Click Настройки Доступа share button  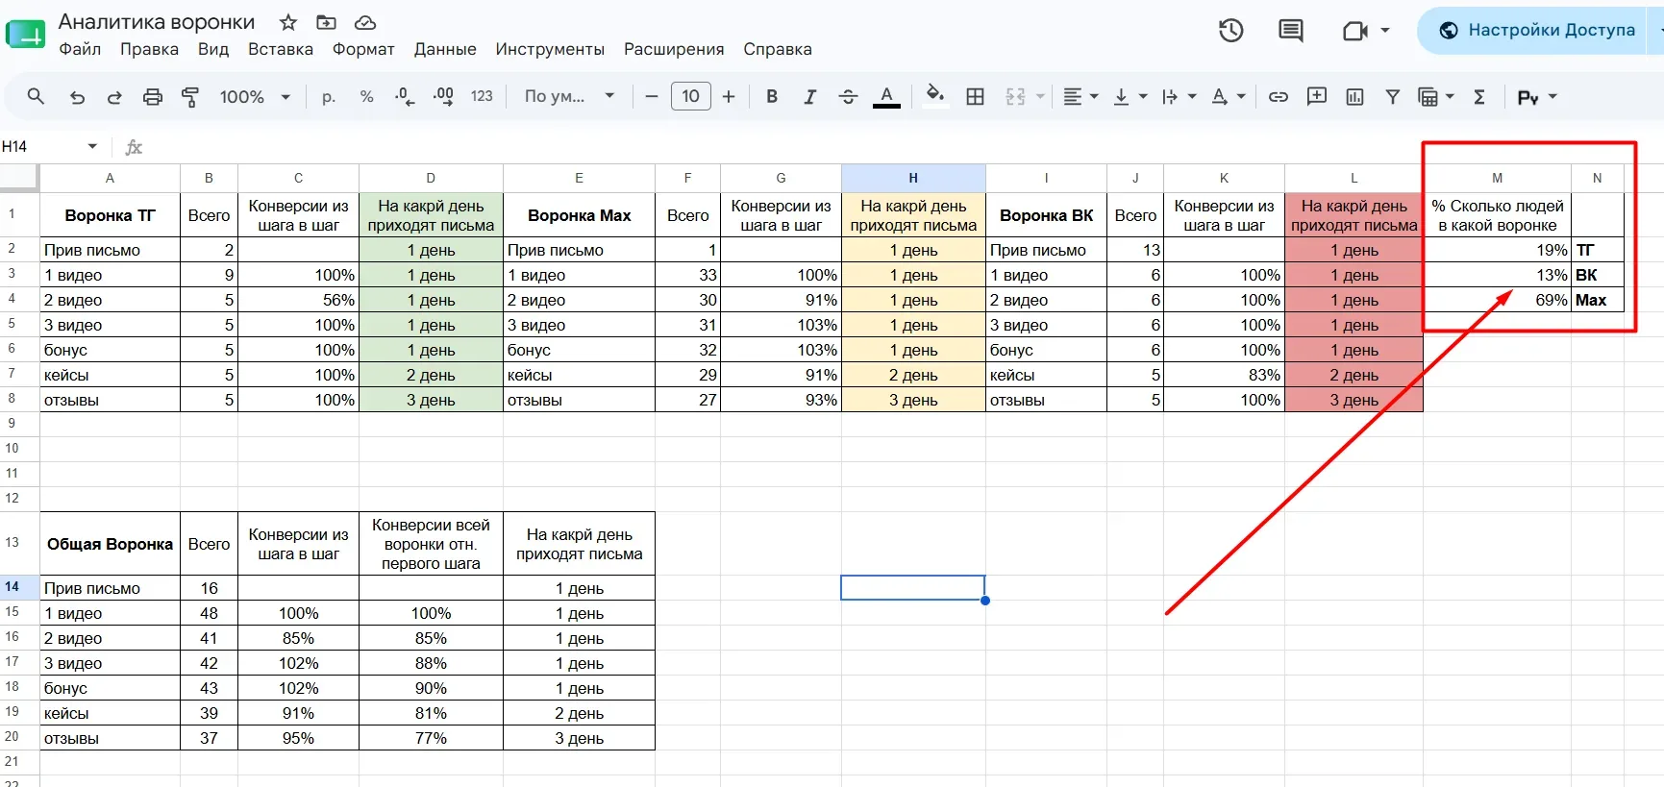(x=1536, y=30)
